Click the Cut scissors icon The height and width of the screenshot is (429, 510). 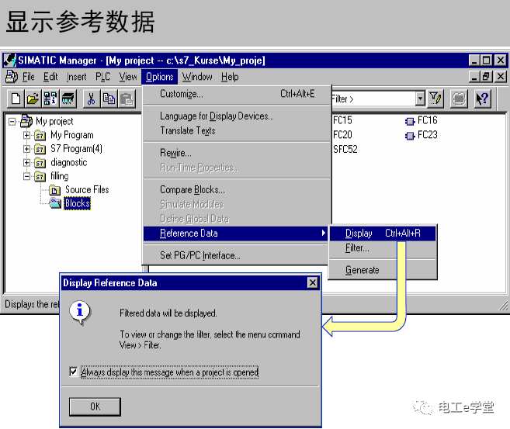[92, 99]
